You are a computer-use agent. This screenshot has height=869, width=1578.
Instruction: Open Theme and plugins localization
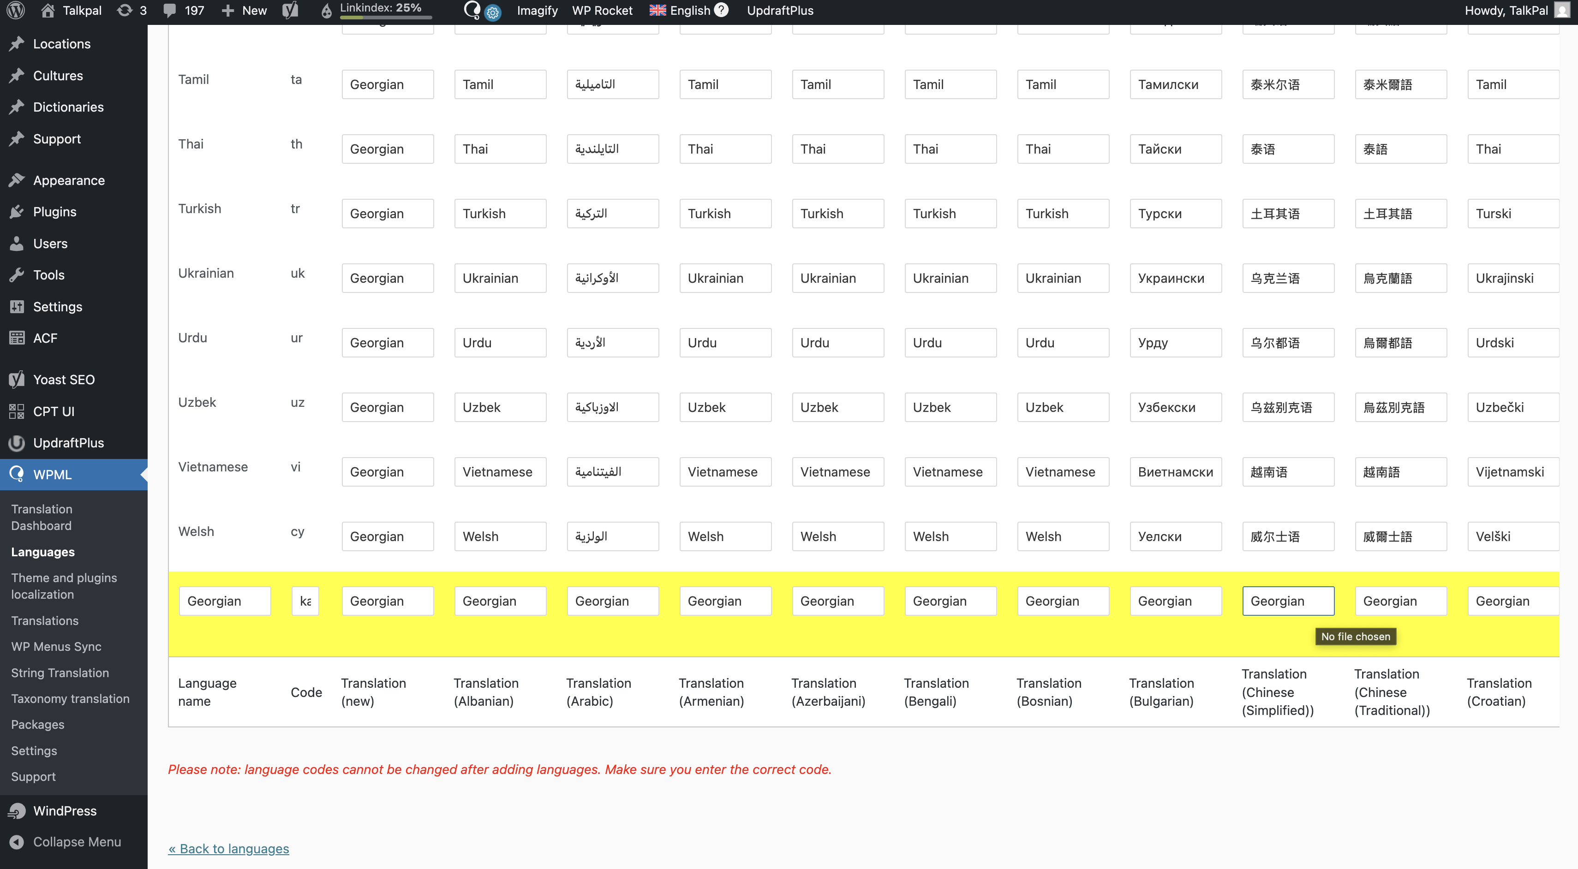64,586
